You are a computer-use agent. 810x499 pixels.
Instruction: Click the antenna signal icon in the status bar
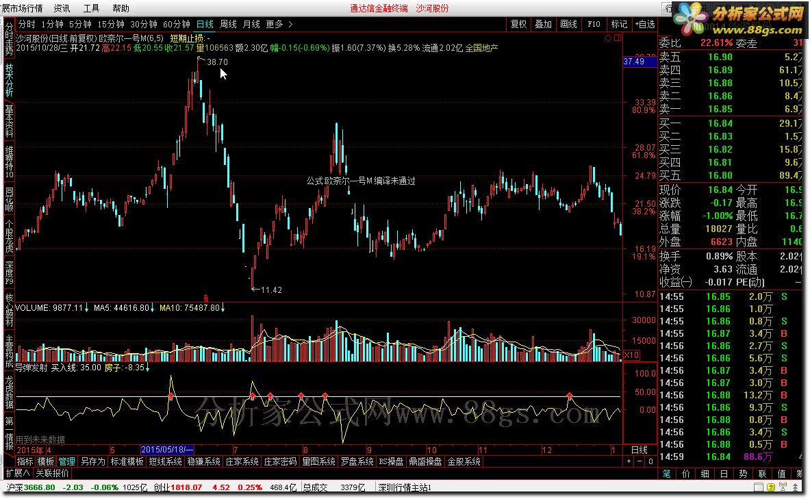coord(783,487)
